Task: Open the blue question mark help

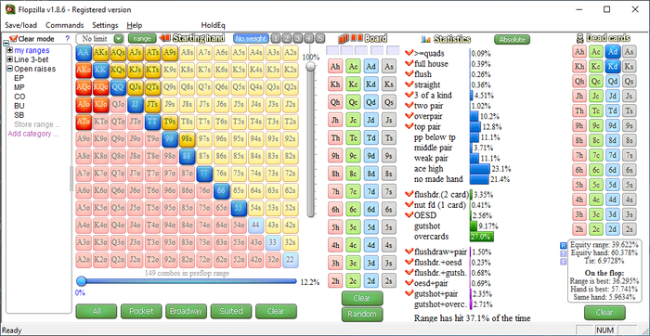Action: click(x=68, y=39)
